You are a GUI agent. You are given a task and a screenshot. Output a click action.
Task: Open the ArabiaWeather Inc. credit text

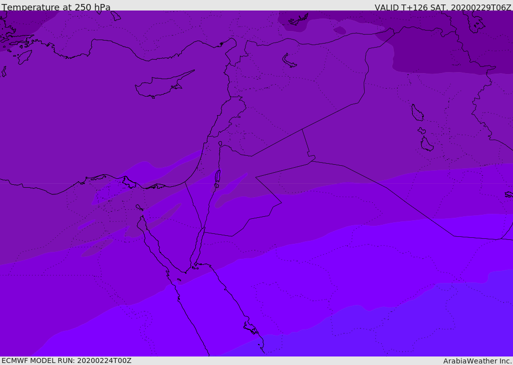(x=477, y=361)
